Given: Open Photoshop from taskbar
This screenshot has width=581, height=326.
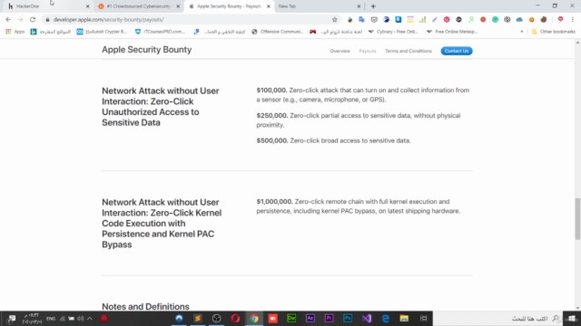Looking at the screenshot, I should [x=348, y=318].
